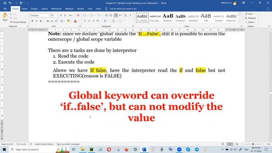Increase font size with Grow Font icon
Screen dimensions: 272x153
tap(61, 15)
